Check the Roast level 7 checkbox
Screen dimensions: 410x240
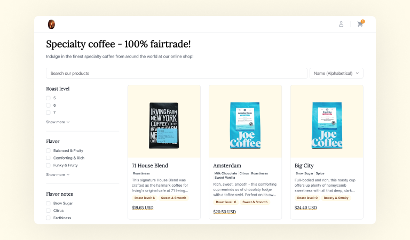point(48,113)
